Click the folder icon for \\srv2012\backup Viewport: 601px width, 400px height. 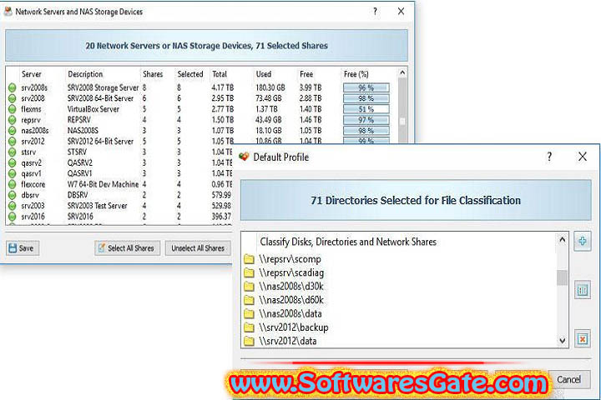pos(249,327)
